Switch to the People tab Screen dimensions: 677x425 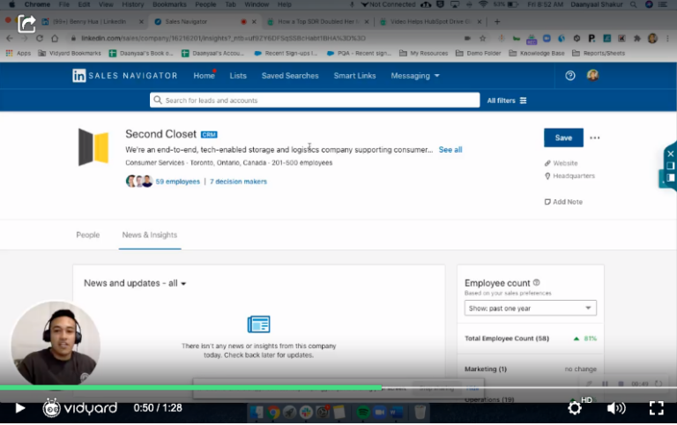(87, 235)
